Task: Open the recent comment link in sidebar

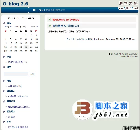Action: [19, 107]
